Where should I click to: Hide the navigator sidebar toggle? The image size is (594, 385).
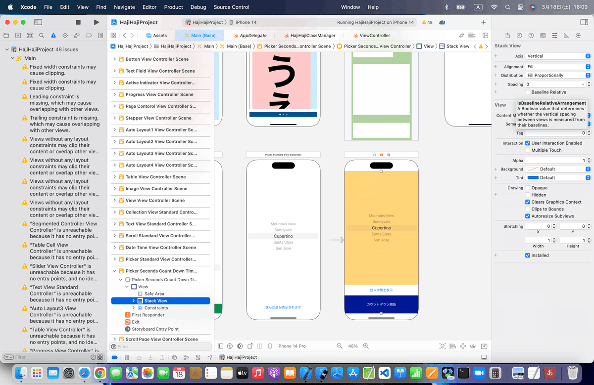(x=38, y=22)
